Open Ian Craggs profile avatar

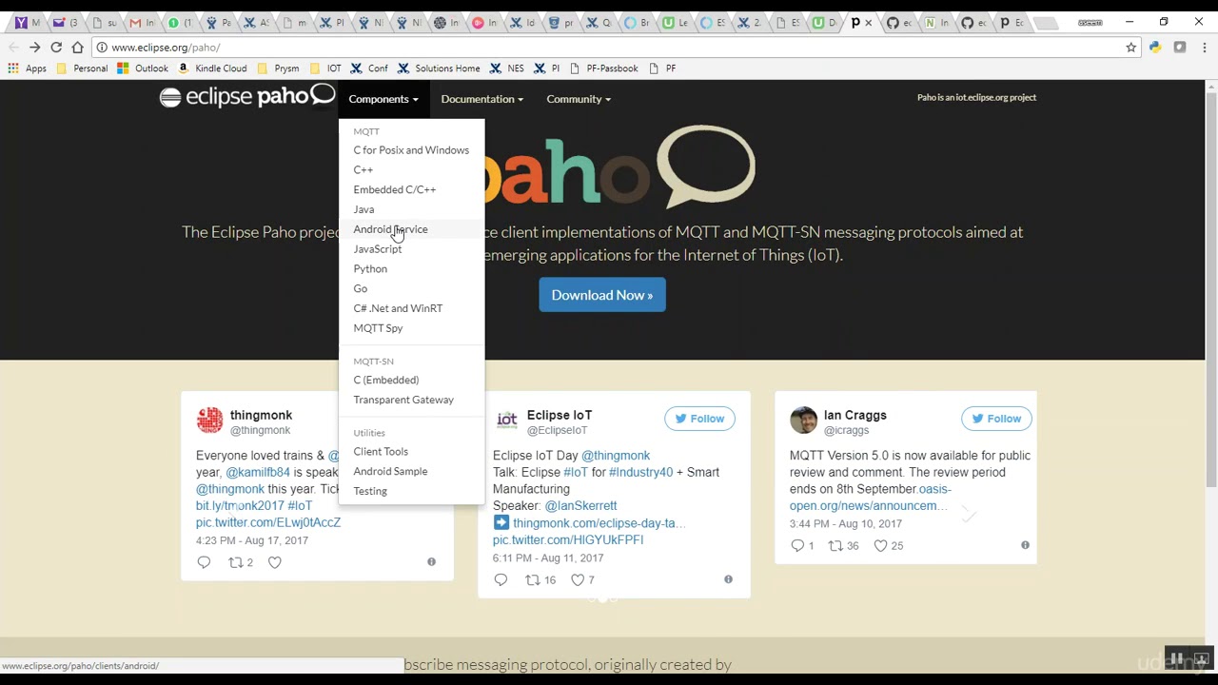click(x=803, y=420)
